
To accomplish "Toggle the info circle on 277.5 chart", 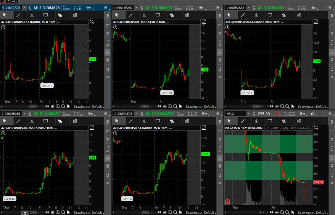I will coord(3,27).
